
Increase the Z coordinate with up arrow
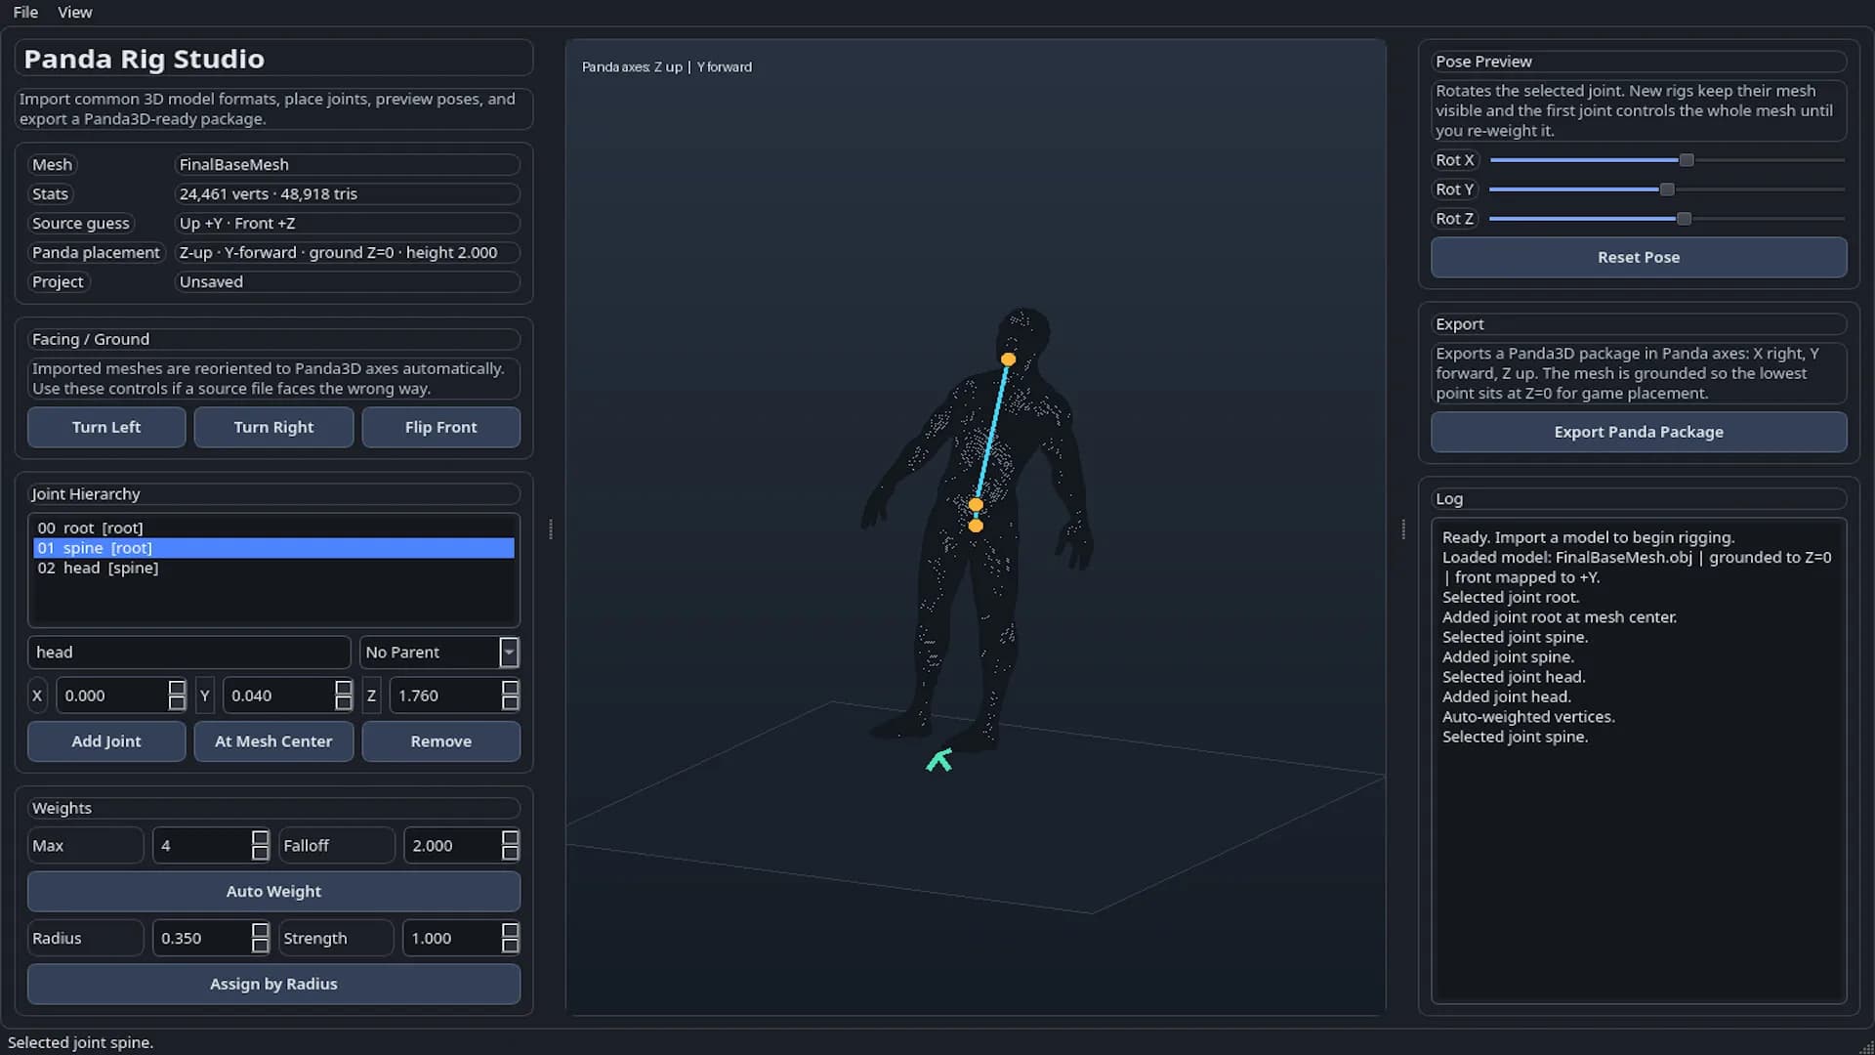(510, 688)
